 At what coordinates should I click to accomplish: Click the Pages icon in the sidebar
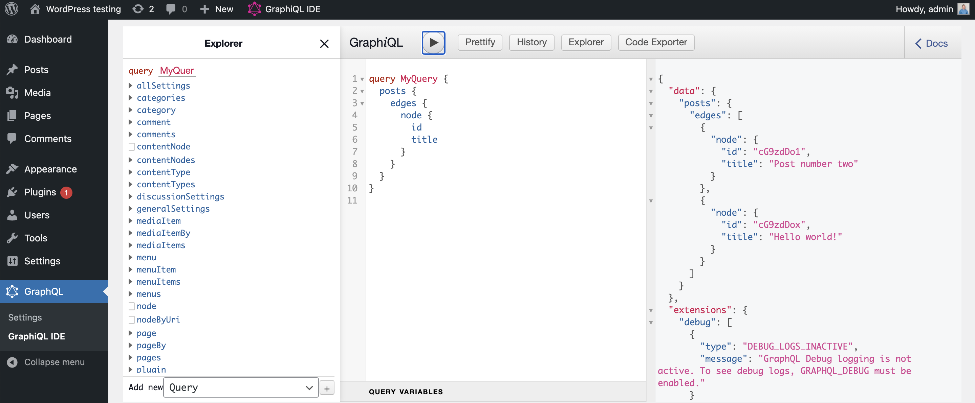pyautogui.click(x=12, y=116)
